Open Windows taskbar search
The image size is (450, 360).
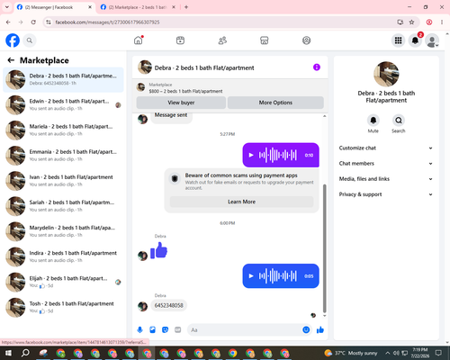25,353
